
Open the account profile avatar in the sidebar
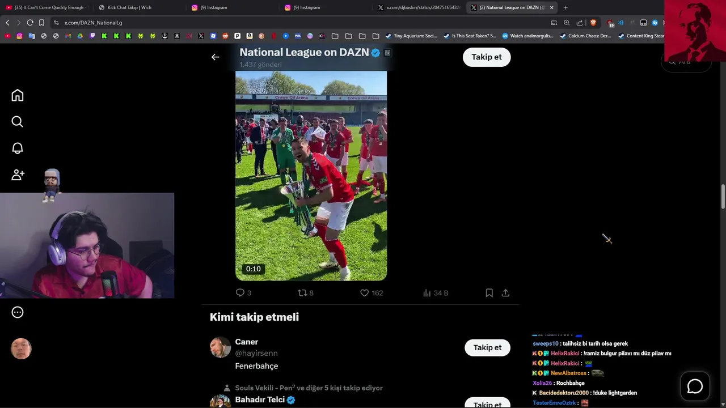click(21, 349)
